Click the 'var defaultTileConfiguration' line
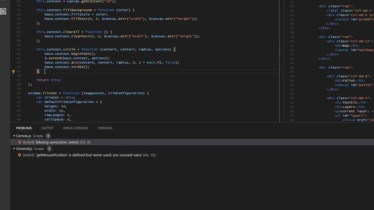 pos(69,102)
